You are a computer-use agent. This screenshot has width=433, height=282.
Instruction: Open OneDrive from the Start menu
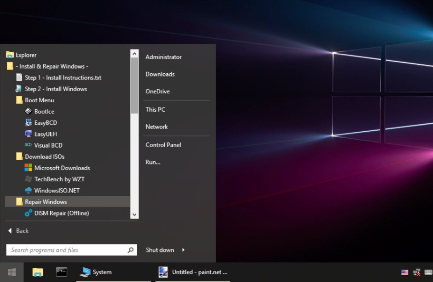[158, 91]
